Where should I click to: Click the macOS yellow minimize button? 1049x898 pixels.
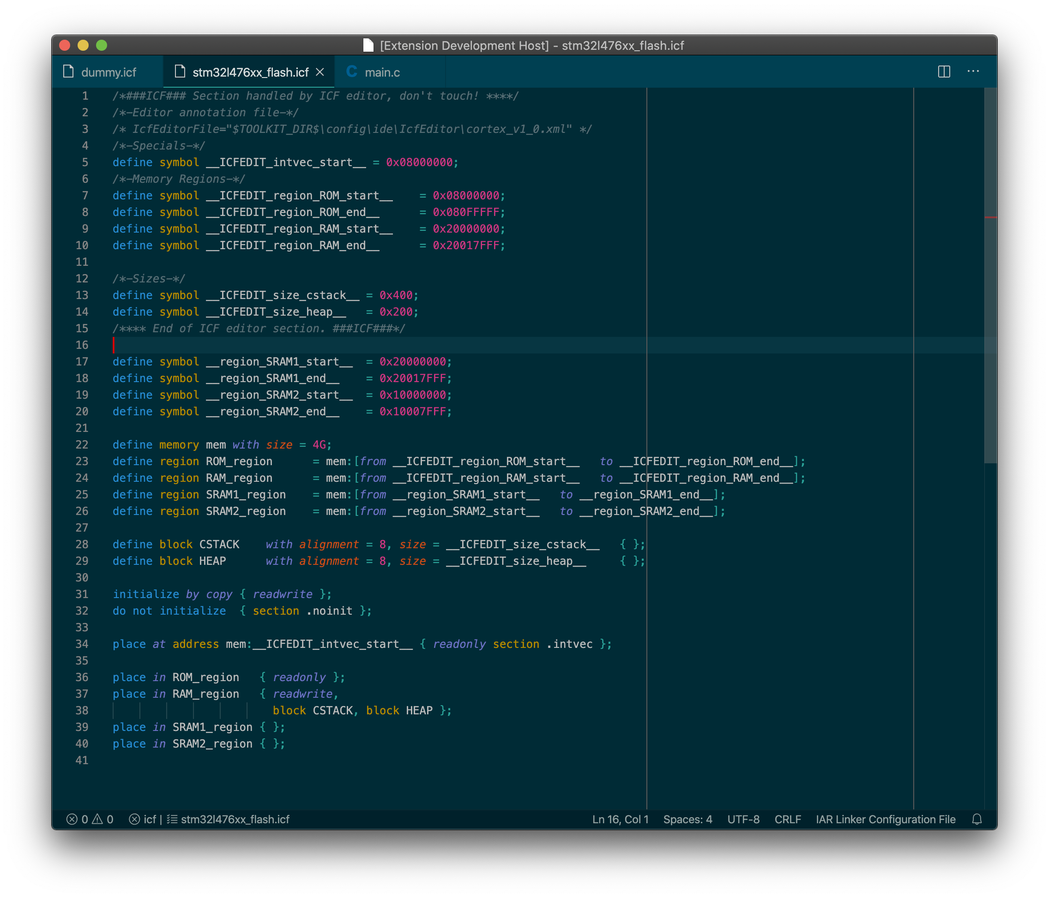[x=83, y=46]
